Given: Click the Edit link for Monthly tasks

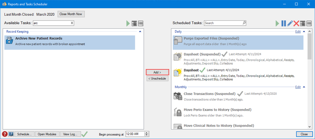Looking at the screenshot, I should coord(298,87).
